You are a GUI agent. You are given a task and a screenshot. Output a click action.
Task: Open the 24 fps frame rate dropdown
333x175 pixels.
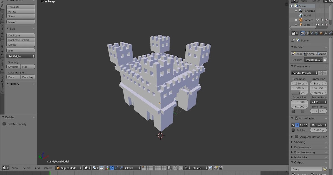tap(318, 102)
